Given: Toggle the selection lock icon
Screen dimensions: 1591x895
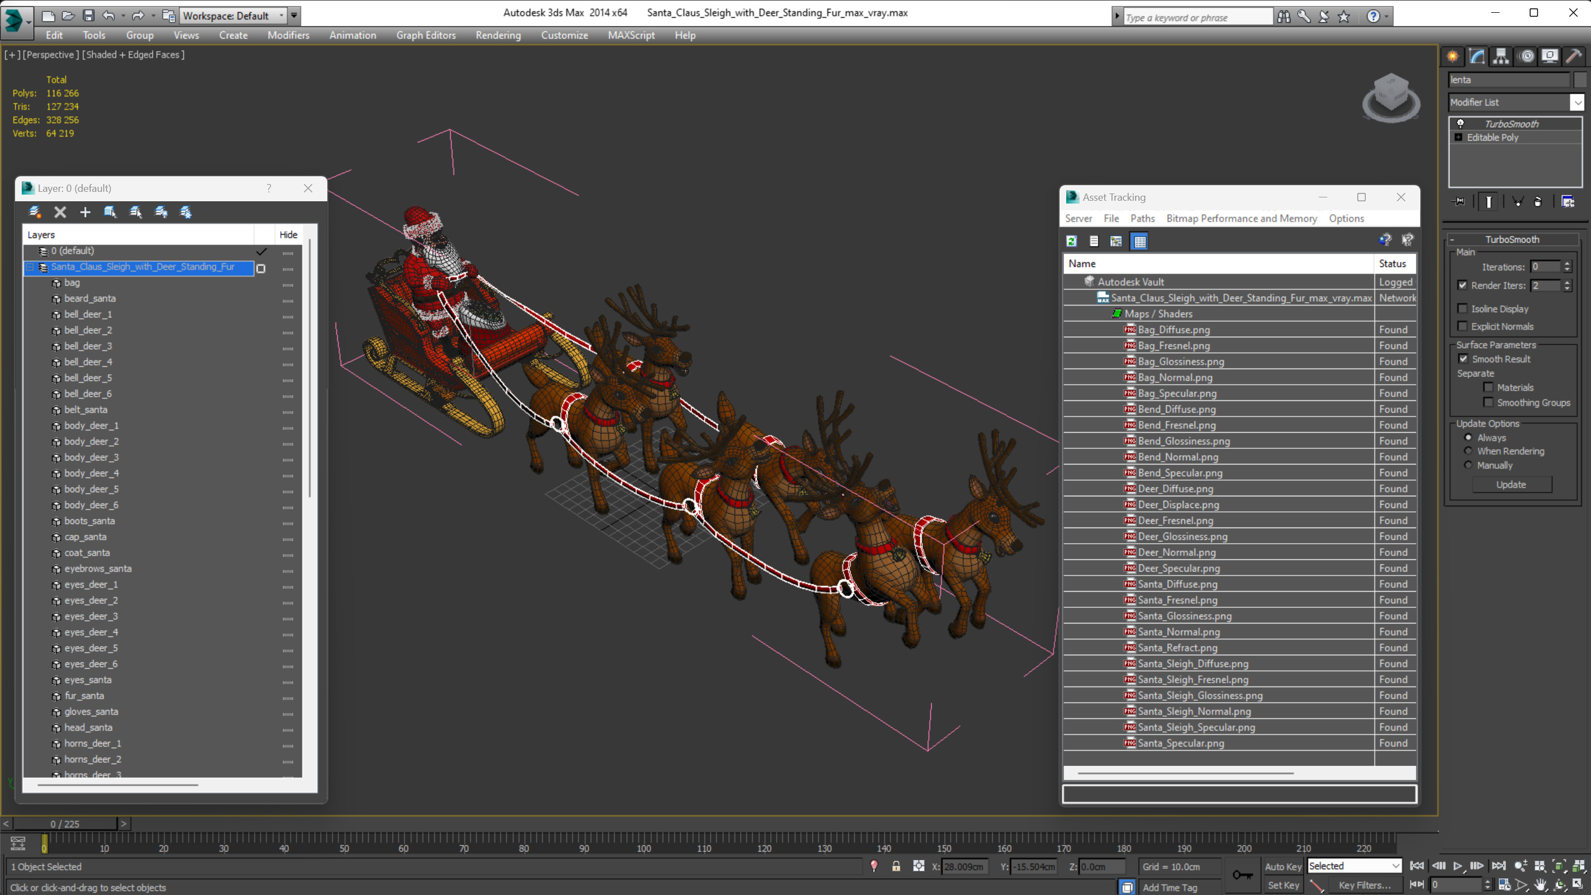Looking at the screenshot, I should (896, 866).
